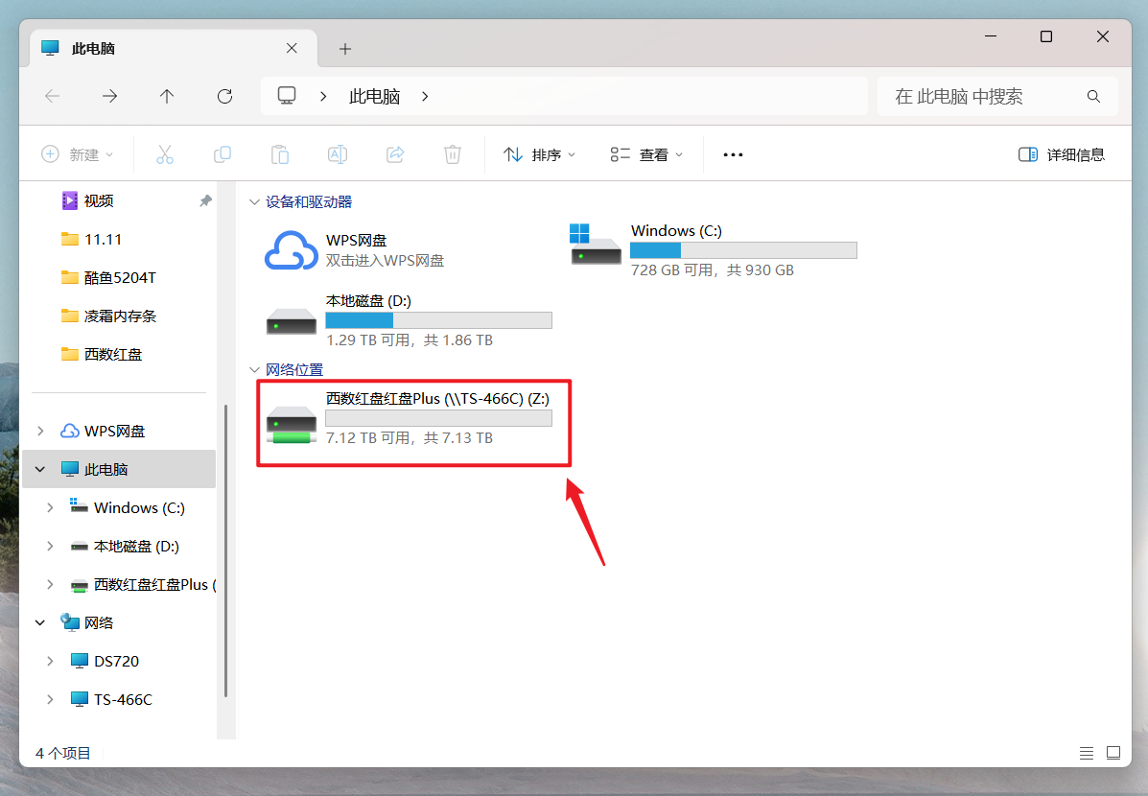Toggle the 详细信息 details pane
Image resolution: width=1148 pixels, height=796 pixels.
click(1062, 154)
